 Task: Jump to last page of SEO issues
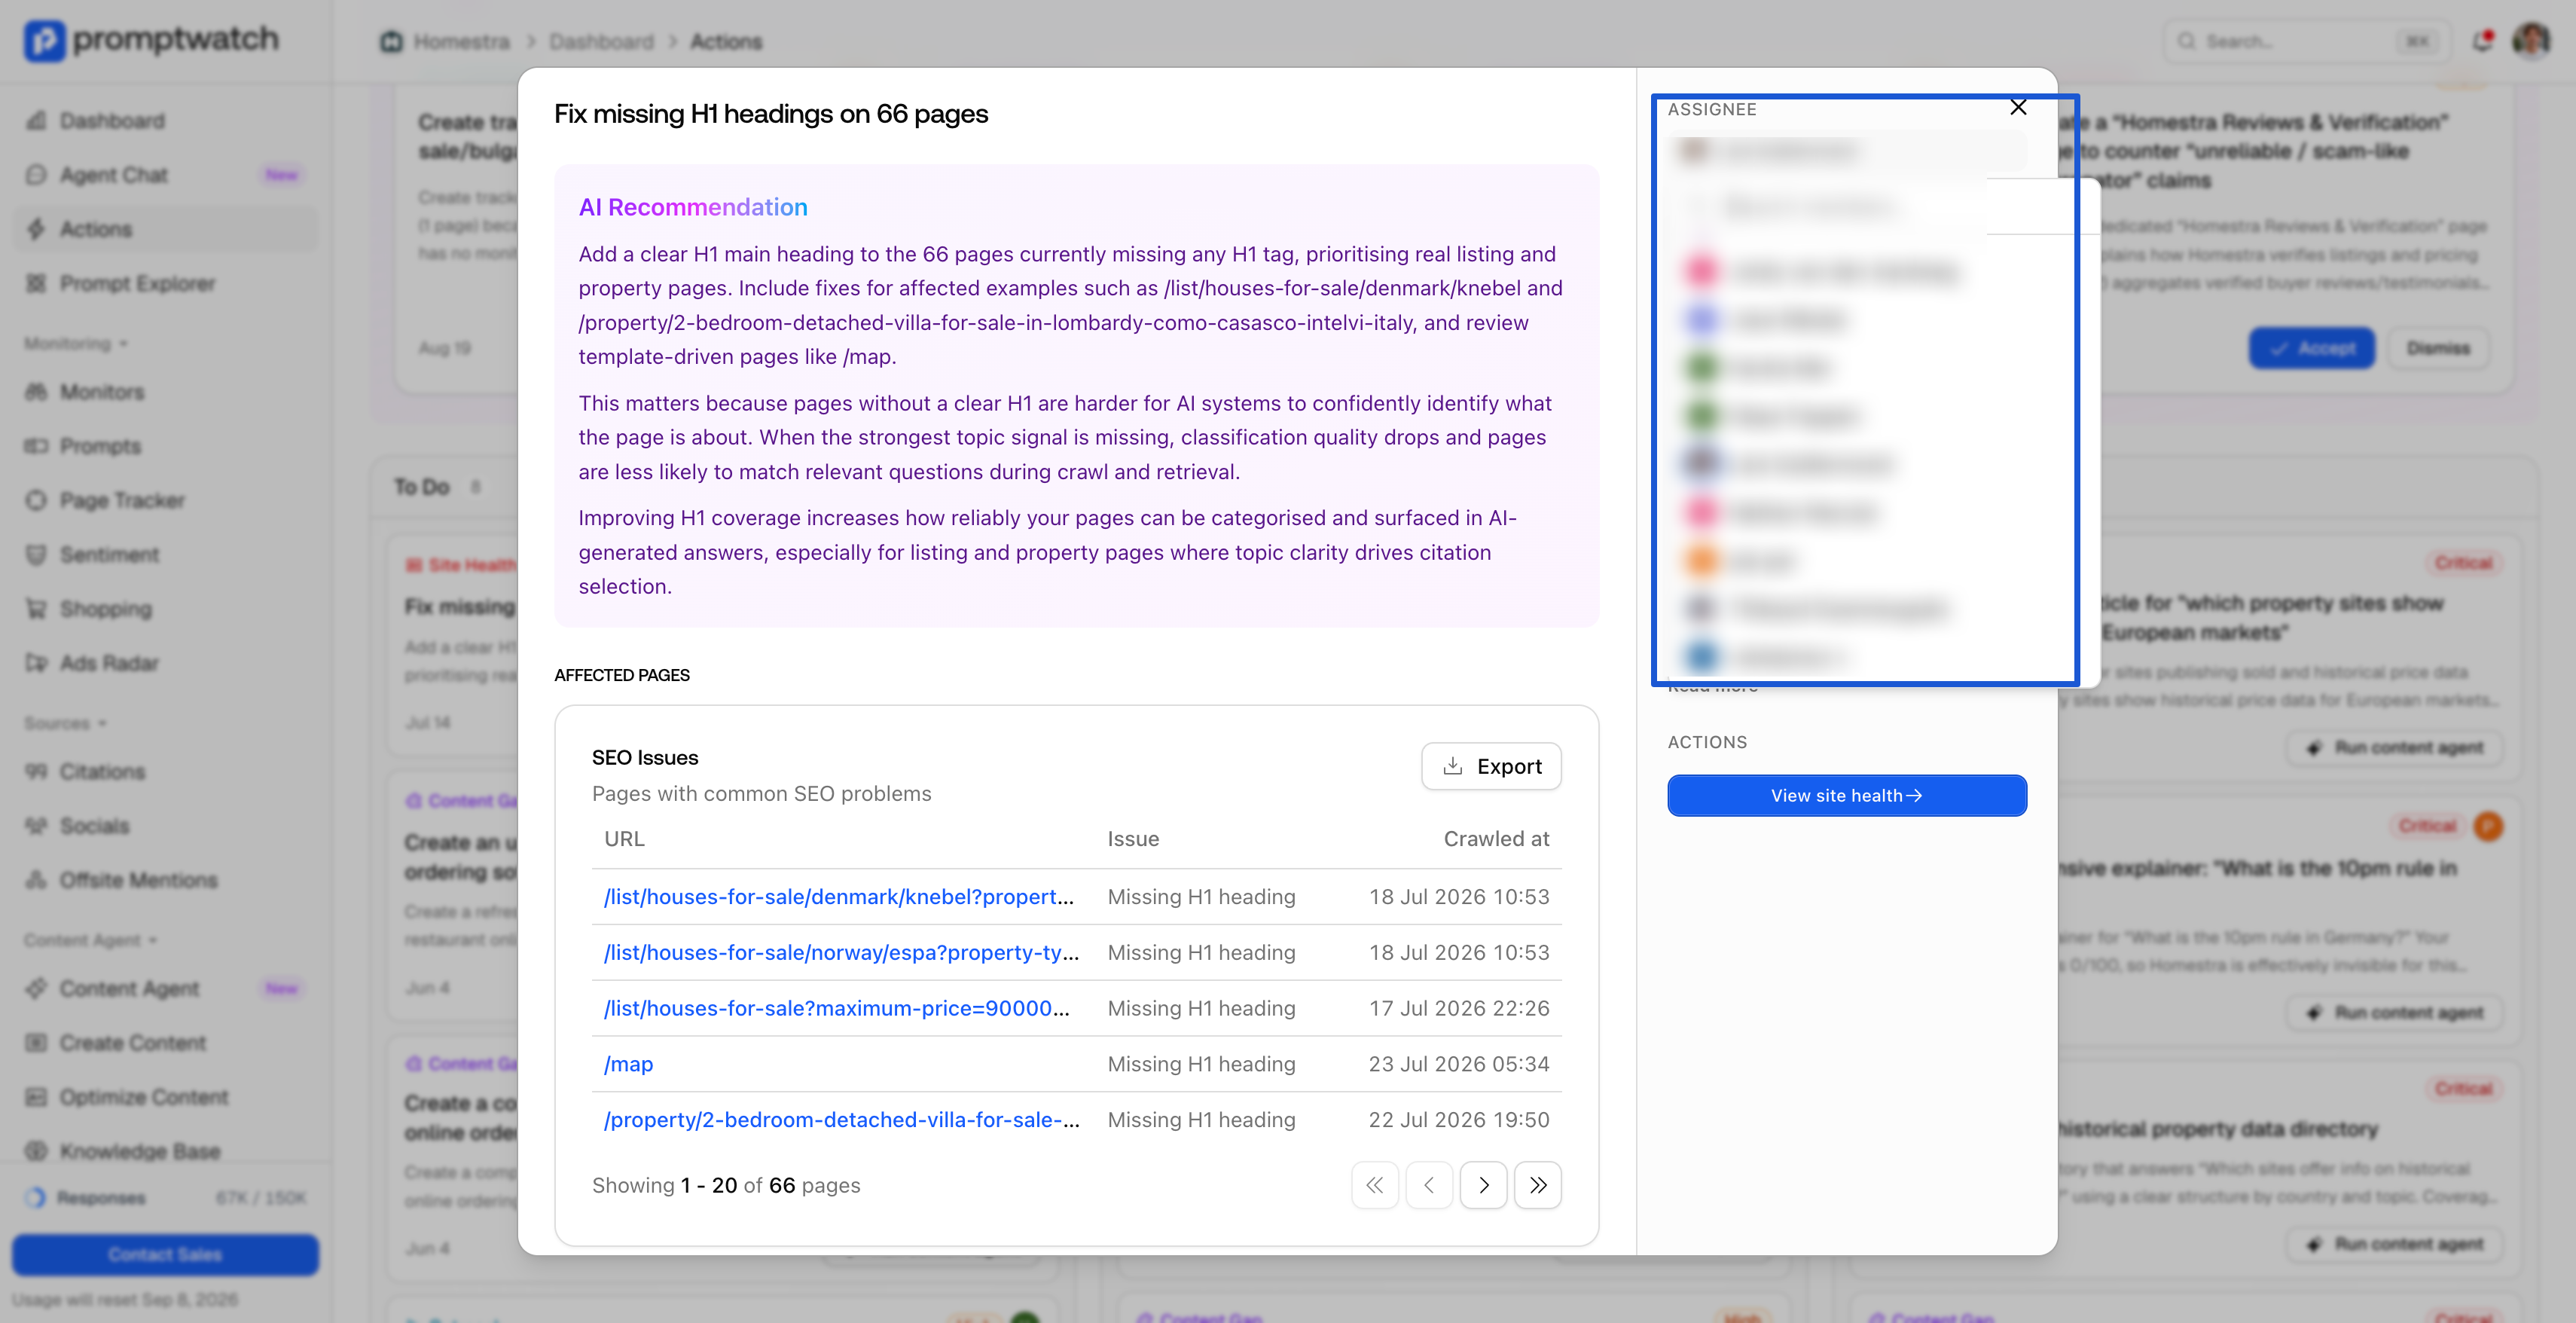(x=1537, y=1185)
